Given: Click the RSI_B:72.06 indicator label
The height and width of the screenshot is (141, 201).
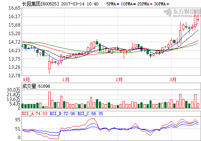Looking at the screenshot, I should (62, 114).
